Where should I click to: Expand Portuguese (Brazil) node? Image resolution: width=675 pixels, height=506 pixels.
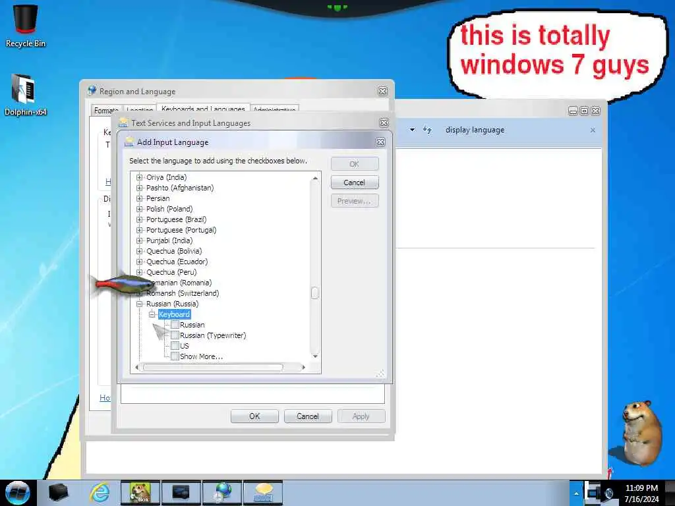pos(140,219)
